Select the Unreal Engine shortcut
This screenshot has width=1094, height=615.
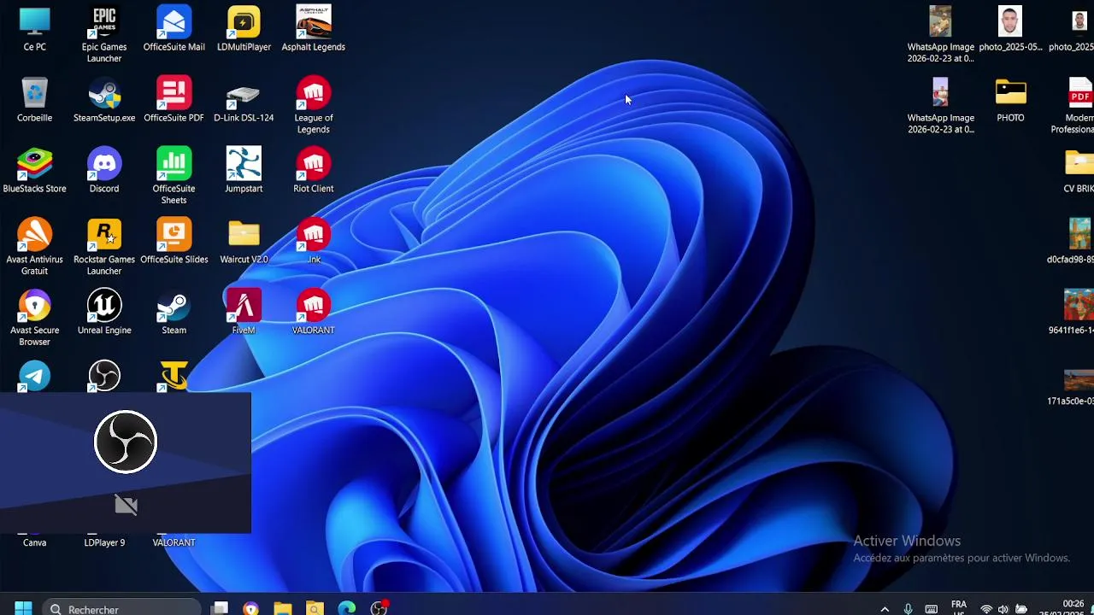pos(104,313)
